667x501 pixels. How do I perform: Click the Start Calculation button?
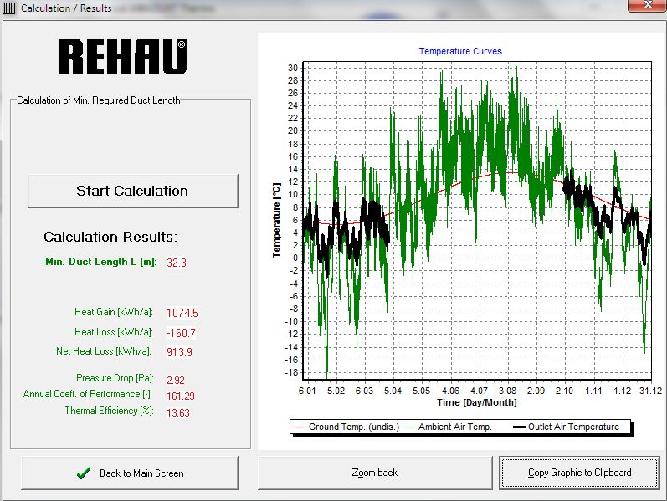132,191
